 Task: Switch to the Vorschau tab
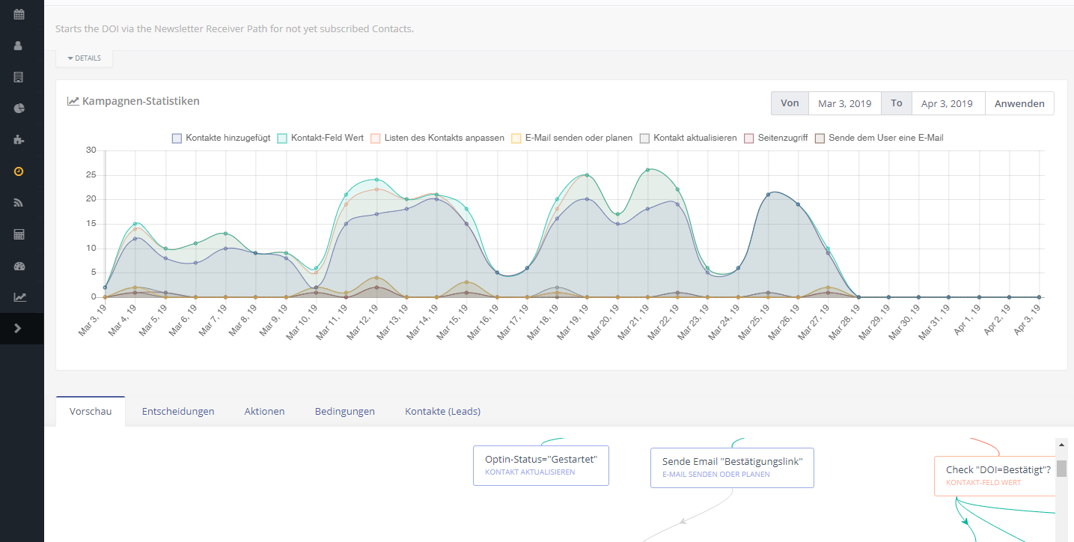point(91,412)
